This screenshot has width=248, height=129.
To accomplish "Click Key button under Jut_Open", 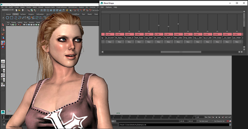I will 227,42.
